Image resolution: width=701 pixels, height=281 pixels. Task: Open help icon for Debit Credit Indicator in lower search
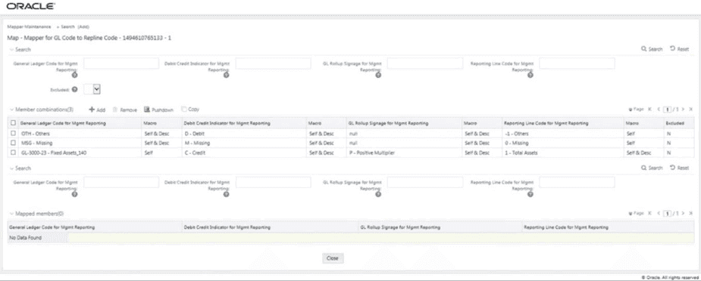tap(227, 194)
